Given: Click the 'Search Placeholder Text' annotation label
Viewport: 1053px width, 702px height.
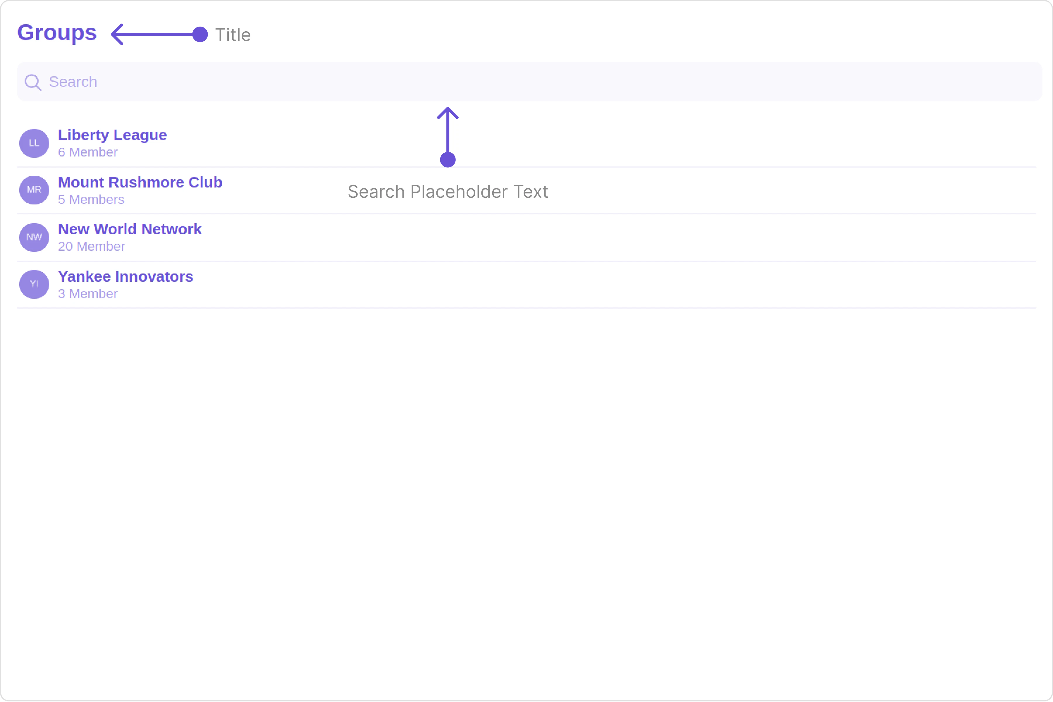Looking at the screenshot, I should coord(448,192).
